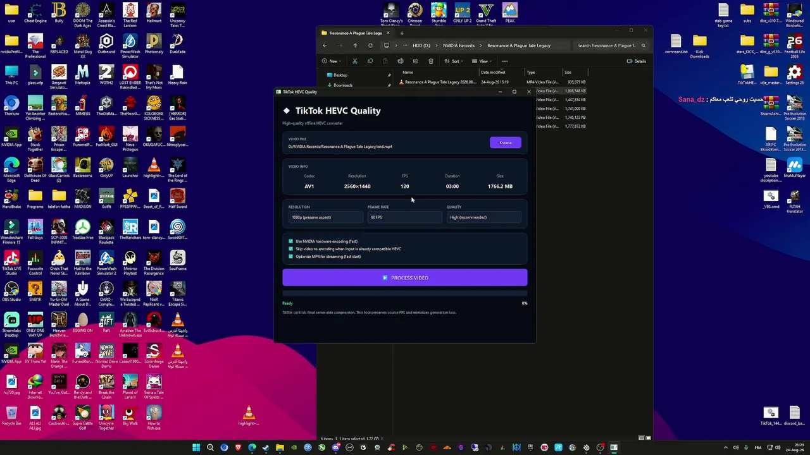Image resolution: width=810 pixels, height=455 pixels.
Task: Refresh the File Explorer folder view
Action: coord(370,45)
